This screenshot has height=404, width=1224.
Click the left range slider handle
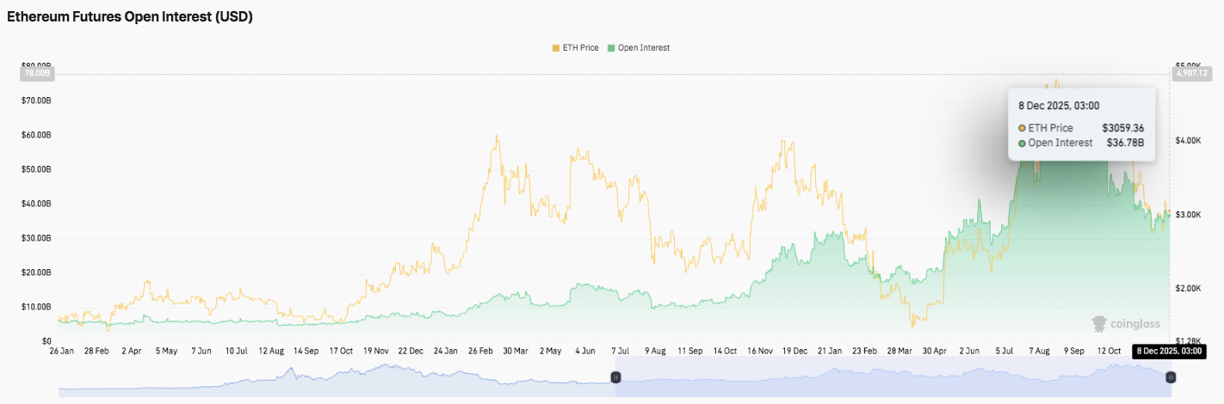point(615,377)
